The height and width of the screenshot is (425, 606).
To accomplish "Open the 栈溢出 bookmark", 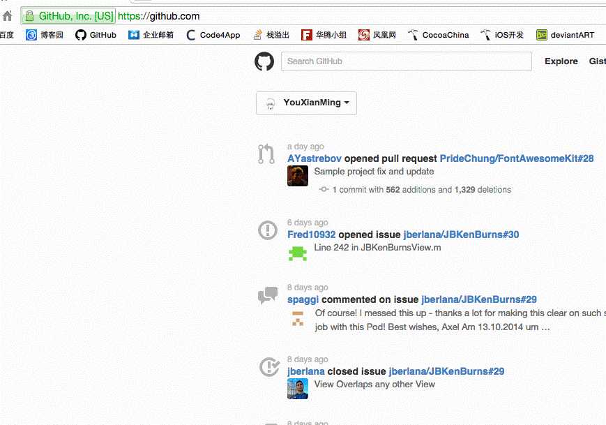I will pyautogui.click(x=271, y=35).
